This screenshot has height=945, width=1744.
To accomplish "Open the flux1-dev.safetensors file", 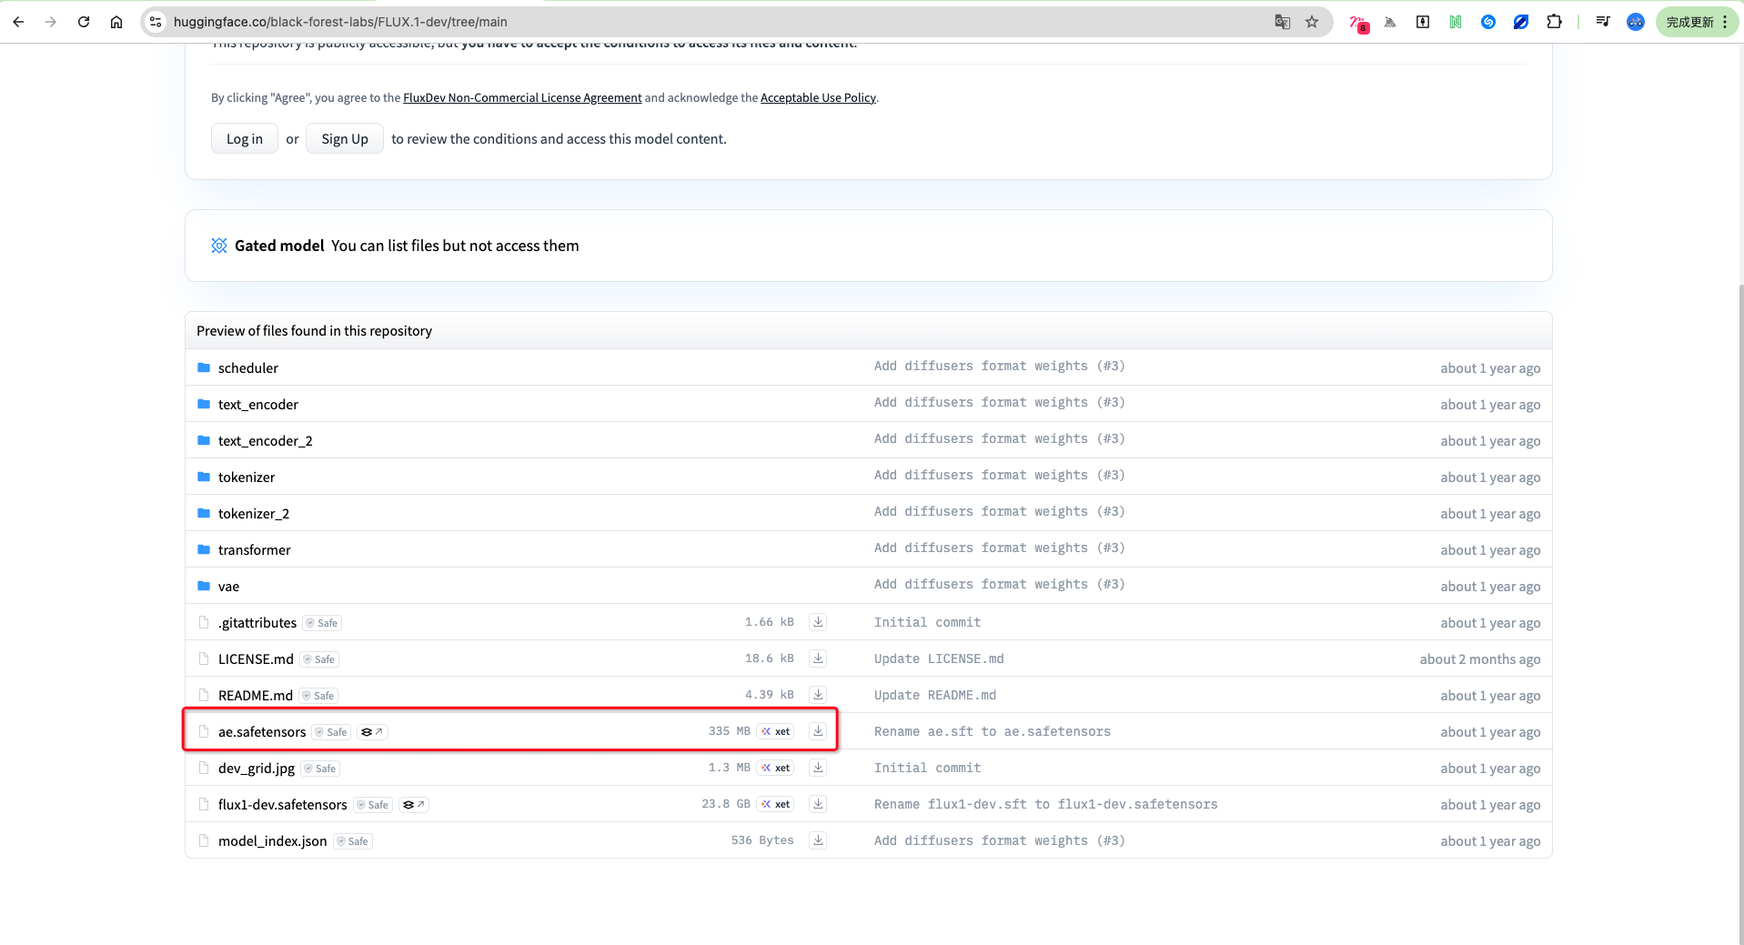I will pyautogui.click(x=283, y=804).
